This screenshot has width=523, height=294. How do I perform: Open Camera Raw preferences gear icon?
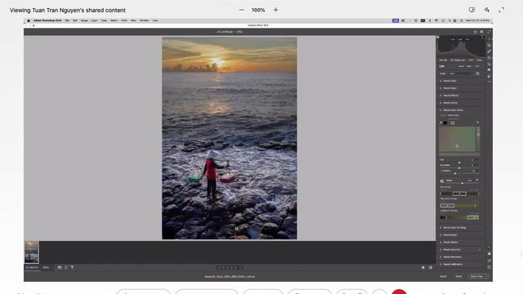481,32
